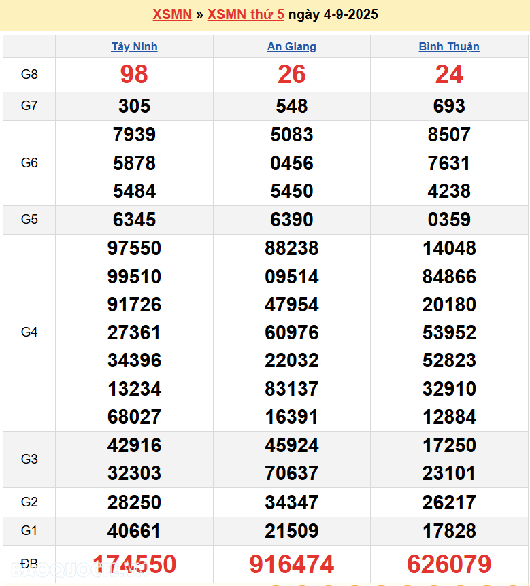Select the ĐB row label

coord(29,564)
